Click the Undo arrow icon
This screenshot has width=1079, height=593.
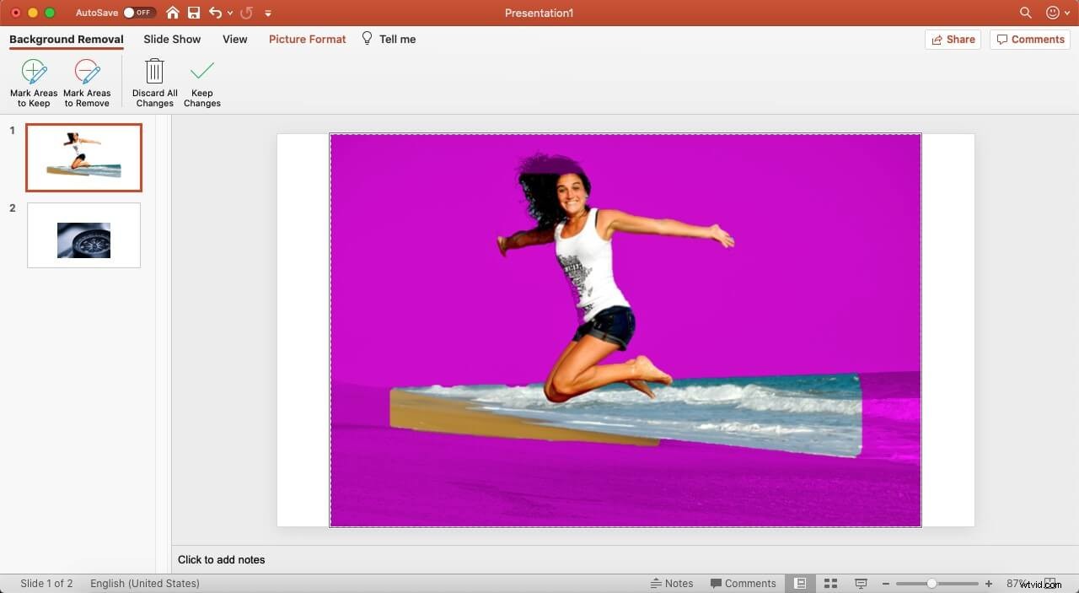(216, 13)
